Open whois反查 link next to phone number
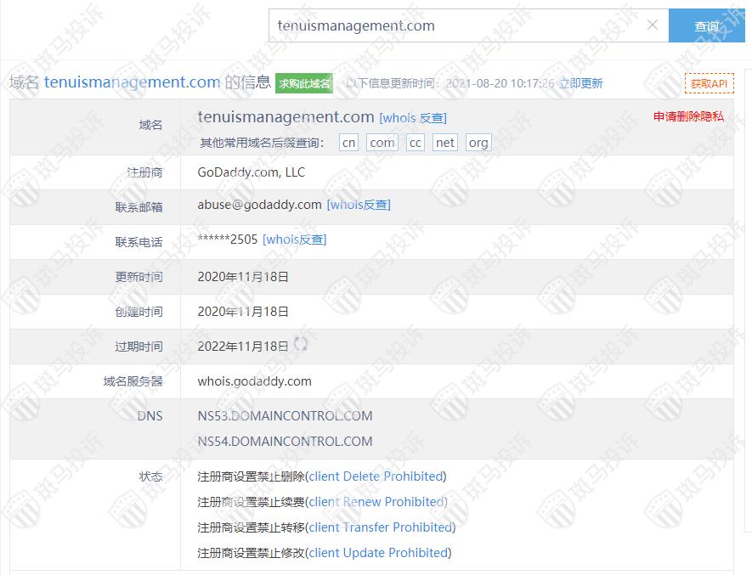The width and height of the screenshot is (752, 575). [294, 240]
